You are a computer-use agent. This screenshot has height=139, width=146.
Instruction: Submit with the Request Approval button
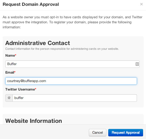[126, 132]
